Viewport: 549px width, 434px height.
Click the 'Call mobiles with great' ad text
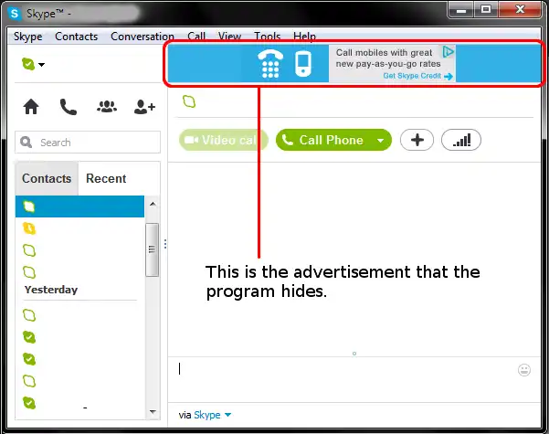(384, 53)
